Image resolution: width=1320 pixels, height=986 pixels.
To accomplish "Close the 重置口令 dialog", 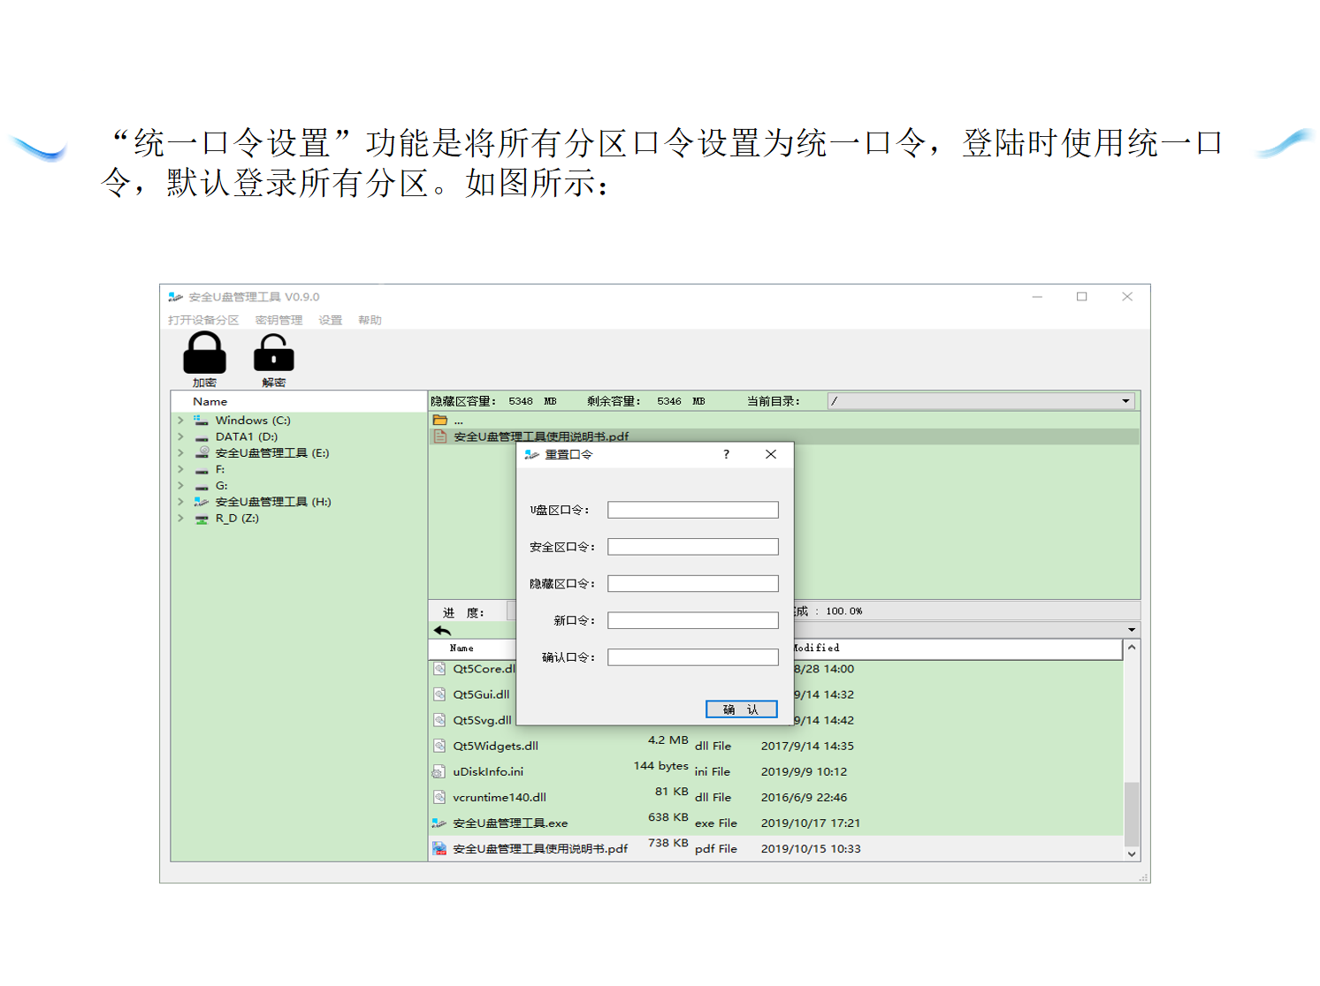I will point(771,454).
